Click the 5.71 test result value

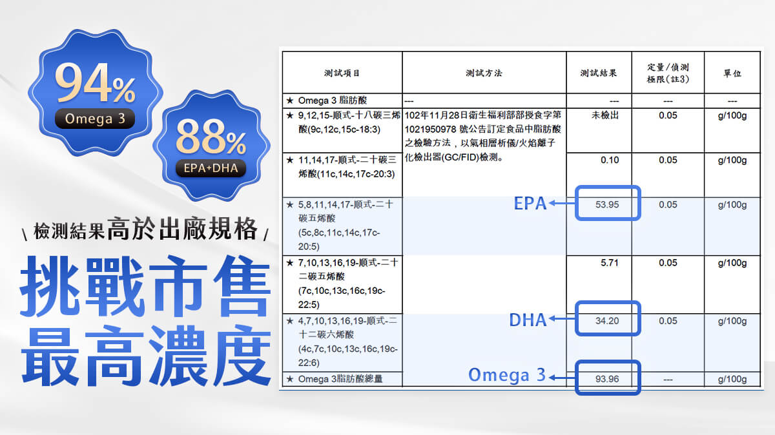(x=610, y=263)
